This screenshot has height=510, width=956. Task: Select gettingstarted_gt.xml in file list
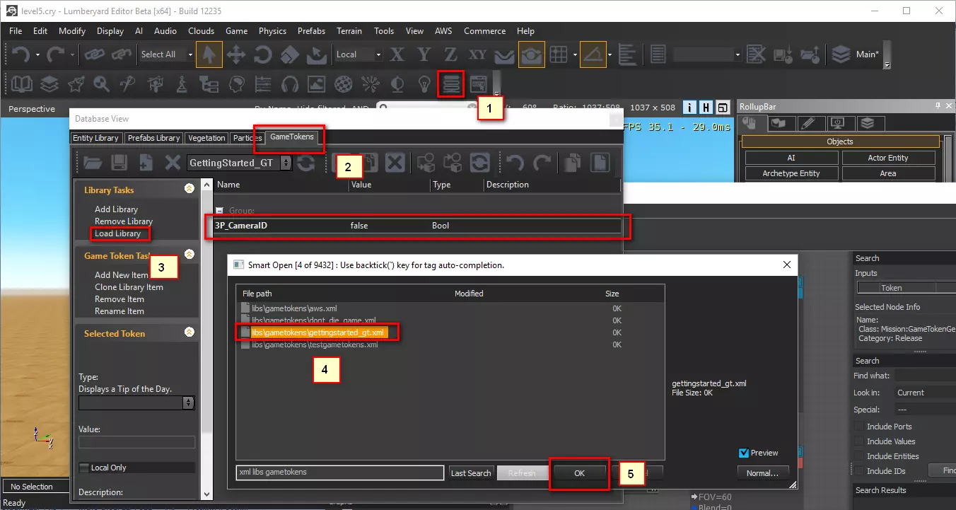pyautogui.click(x=318, y=332)
